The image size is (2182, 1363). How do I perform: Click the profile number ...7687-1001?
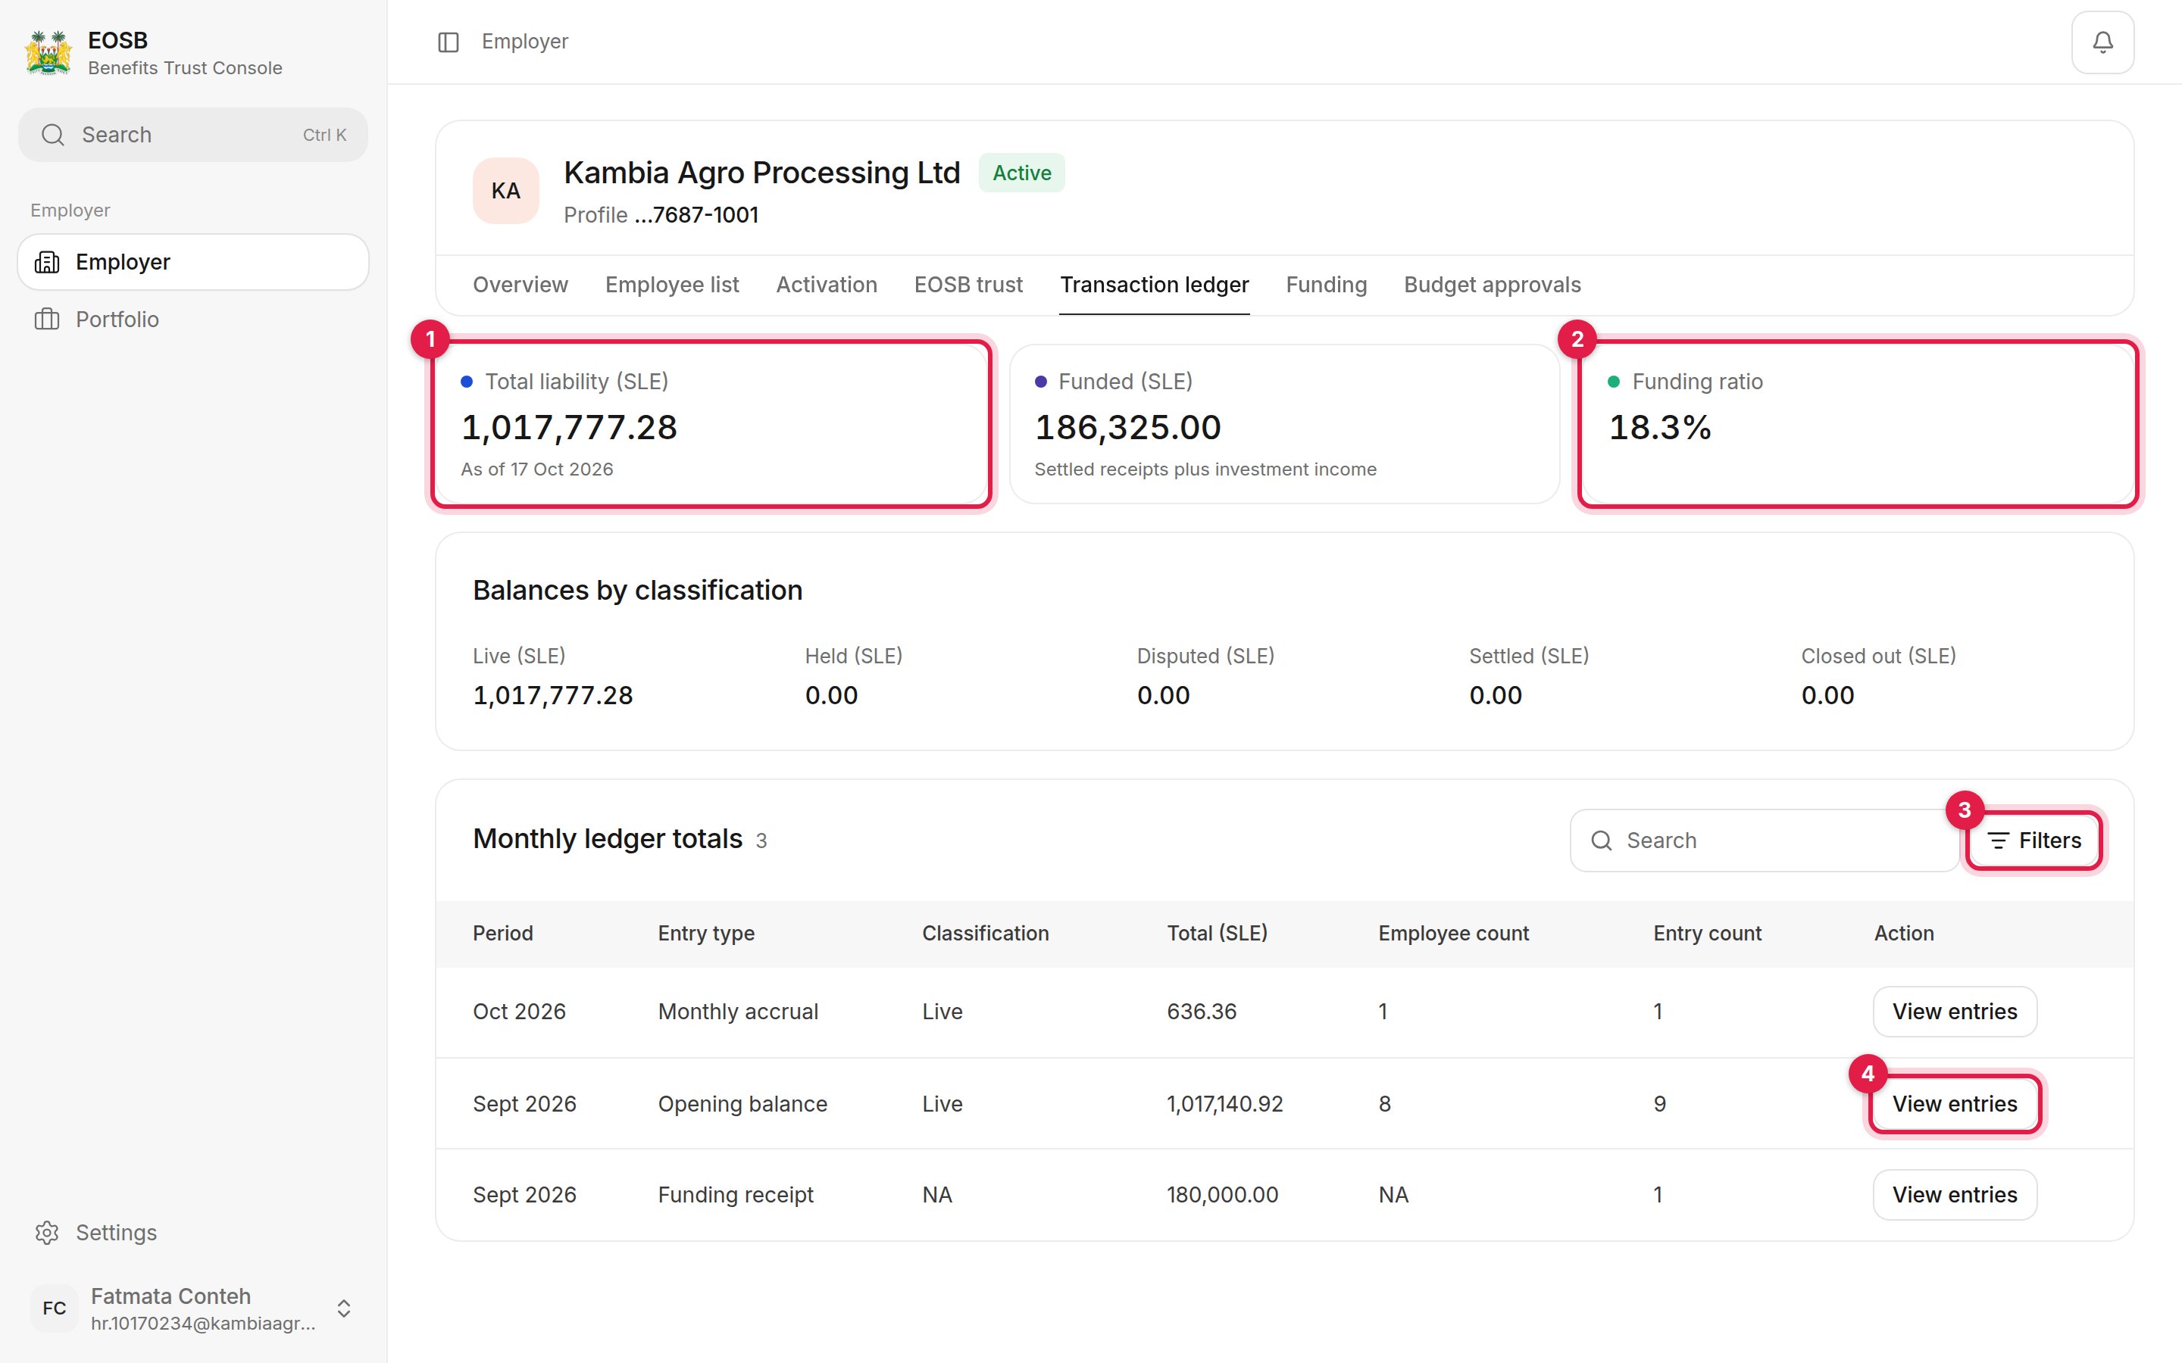point(696,216)
